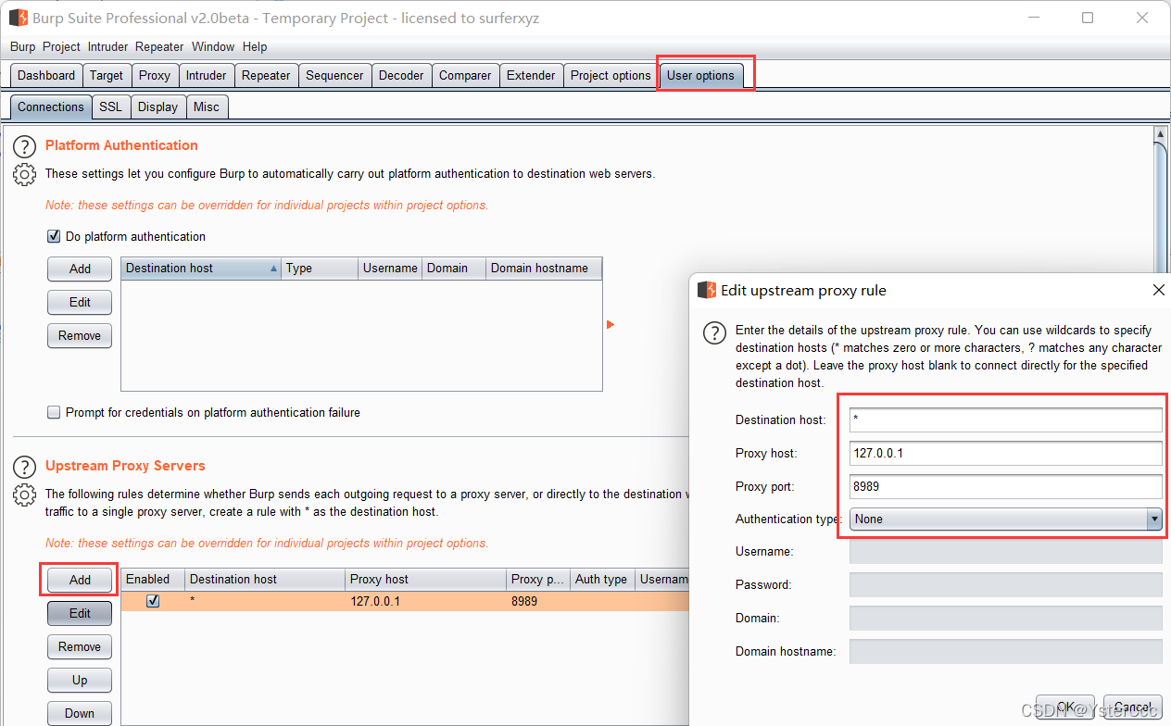Switch to the Extender tab
1171x726 pixels.
(531, 76)
